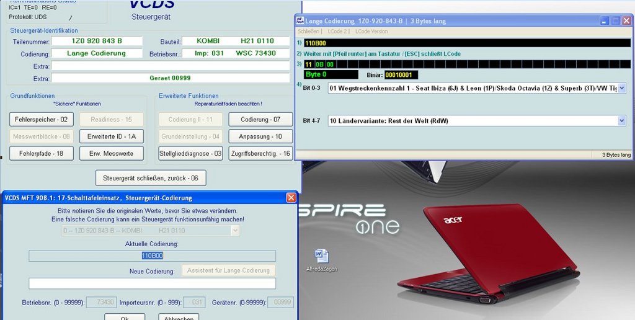Screen dimensions: 635x320
Task: Cancel with the Abbrechen button
Action: pos(179,317)
